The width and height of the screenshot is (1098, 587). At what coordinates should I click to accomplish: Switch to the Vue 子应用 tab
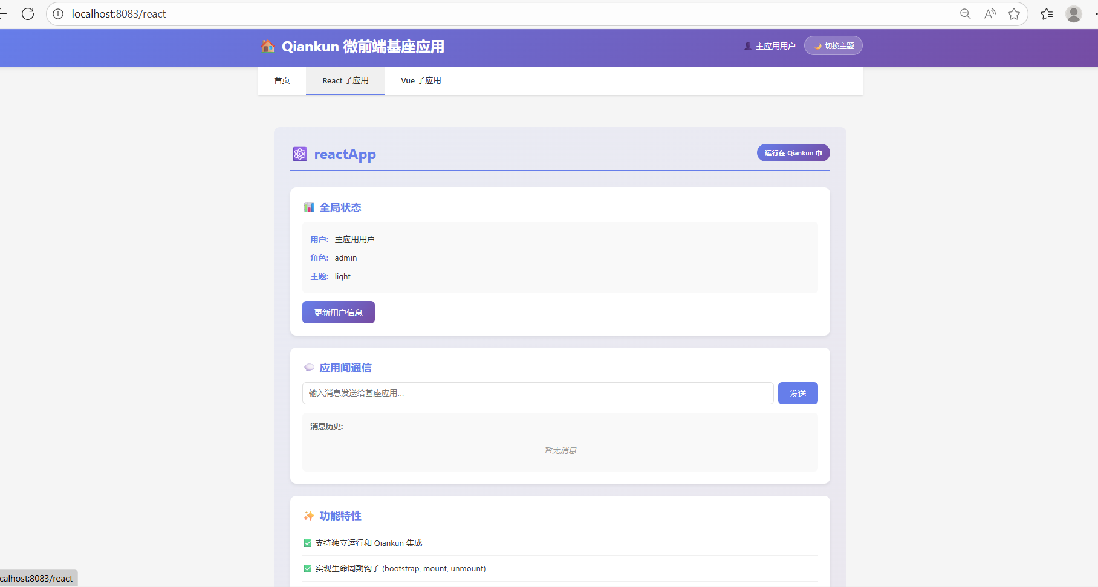[x=421, y=80]
